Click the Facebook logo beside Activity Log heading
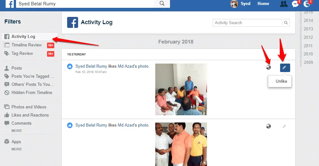319x166 pixels. click(73, 22)
